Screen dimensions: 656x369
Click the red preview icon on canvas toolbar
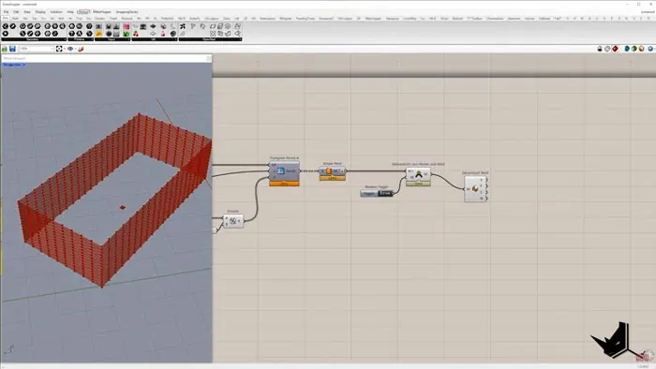pyautogui.click(x=615, y=49)
